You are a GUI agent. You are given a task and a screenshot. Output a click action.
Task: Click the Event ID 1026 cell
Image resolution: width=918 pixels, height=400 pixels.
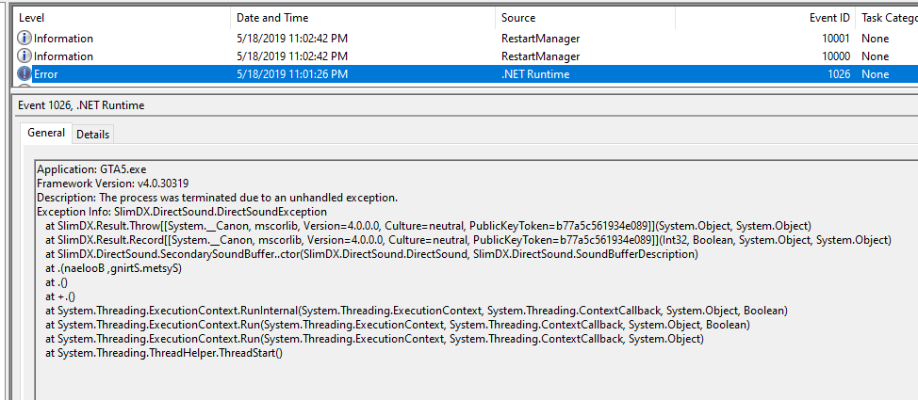836,74
